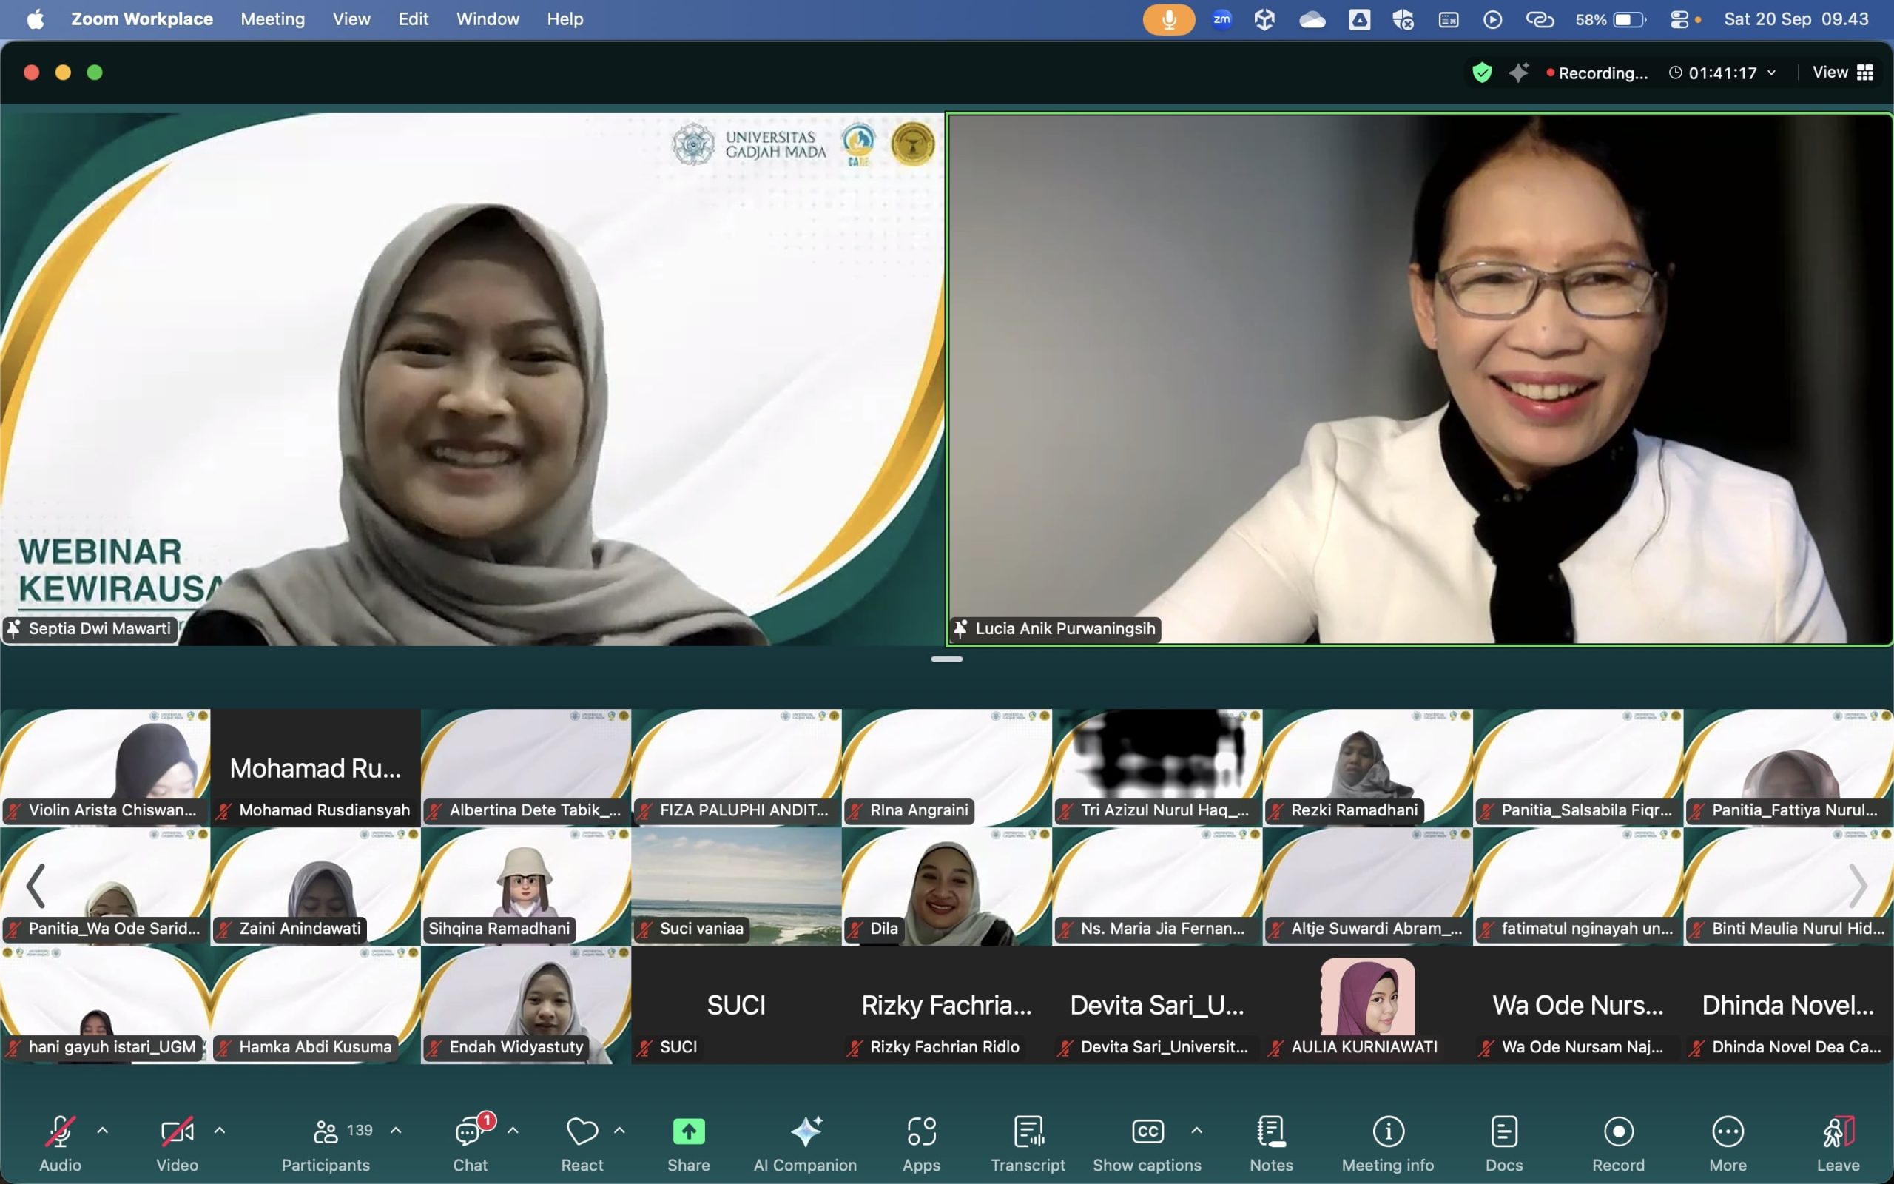Expand audio options arrow beside Audio
Viewport: 1894px width, 1184px height.
coord(103,1130)
